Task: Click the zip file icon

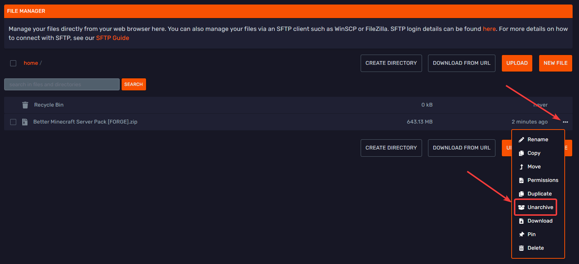Action: point(25,122)
